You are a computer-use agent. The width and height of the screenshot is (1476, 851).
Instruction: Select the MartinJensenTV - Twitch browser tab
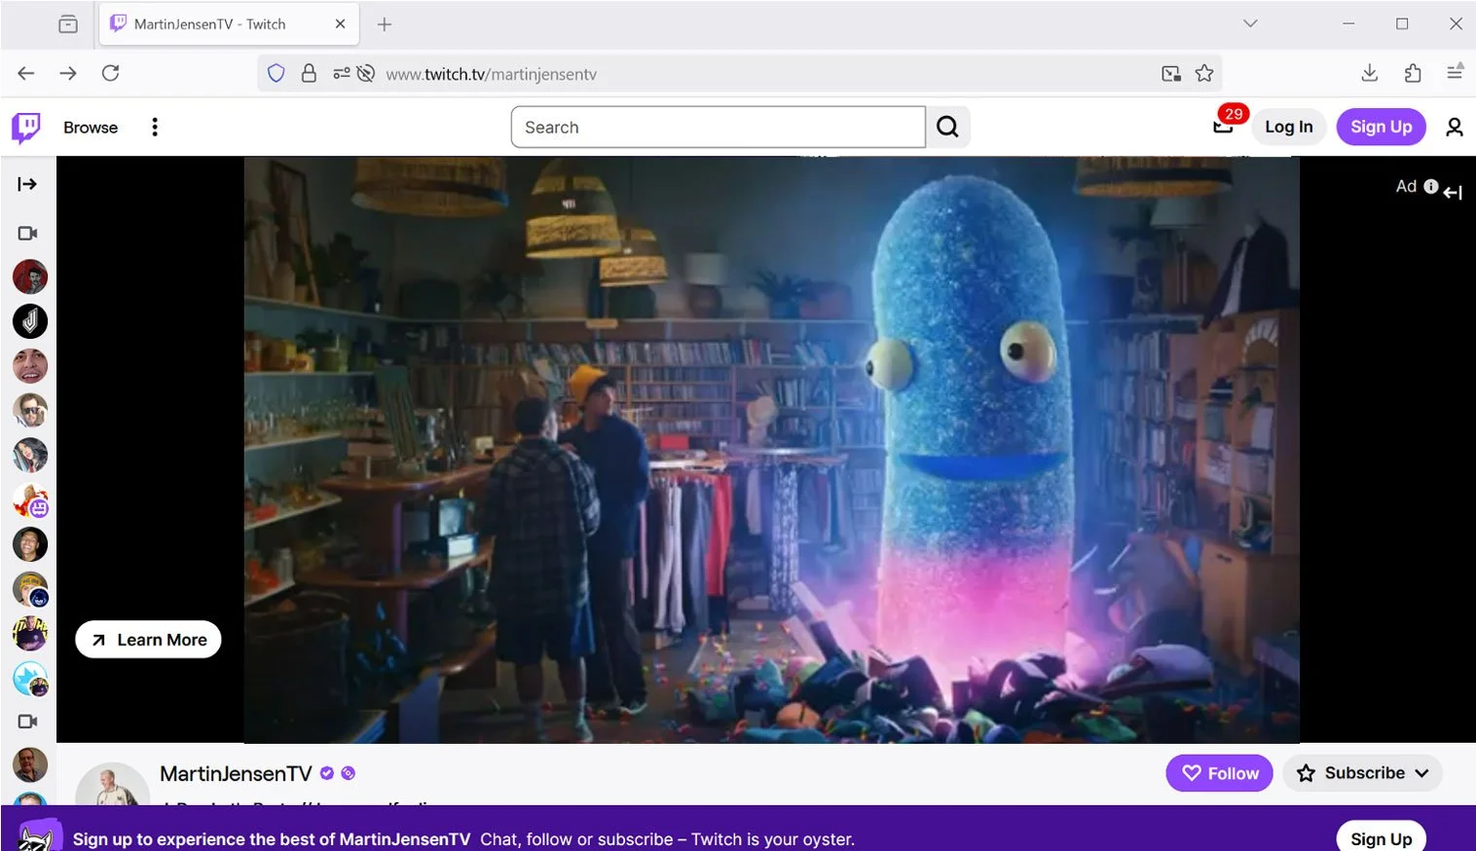[x=229, y=24]
